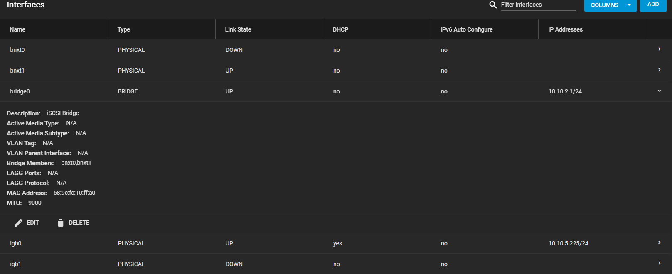Click the search magnifier icon
Viewport: 672px width, 274px height.
click(493, 5)
